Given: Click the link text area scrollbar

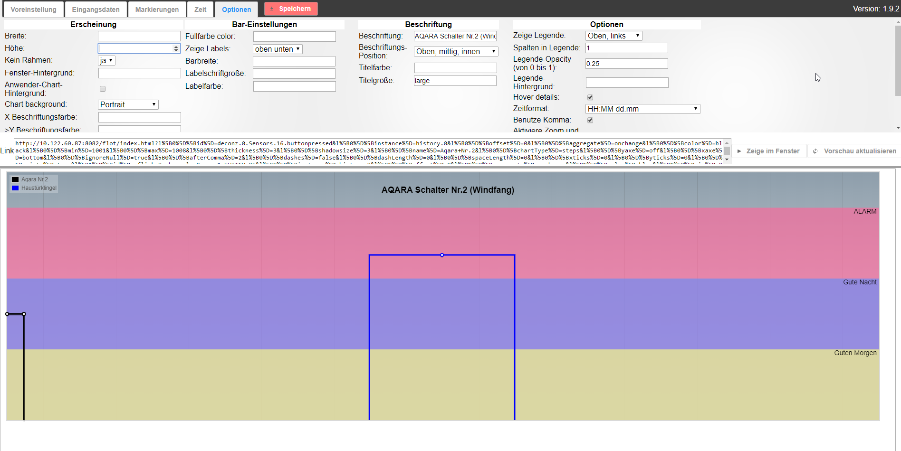Looking at the screenshot, I should tap(727, 151).
